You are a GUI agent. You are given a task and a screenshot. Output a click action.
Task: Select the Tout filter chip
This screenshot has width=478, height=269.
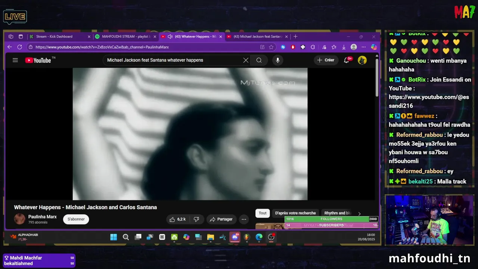263,213
